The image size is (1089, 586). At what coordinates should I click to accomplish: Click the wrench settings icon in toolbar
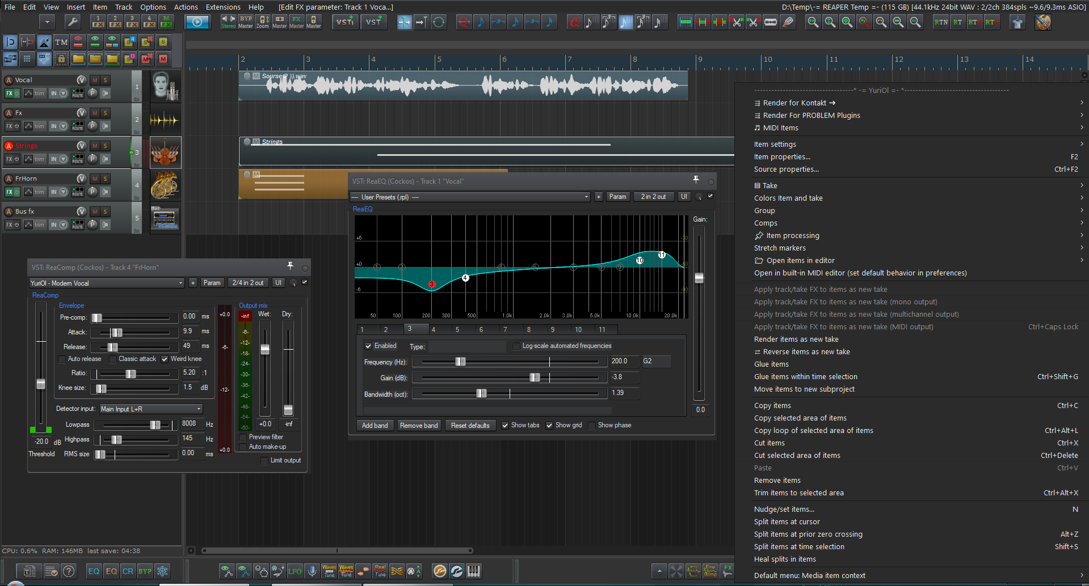coord(72,22)
